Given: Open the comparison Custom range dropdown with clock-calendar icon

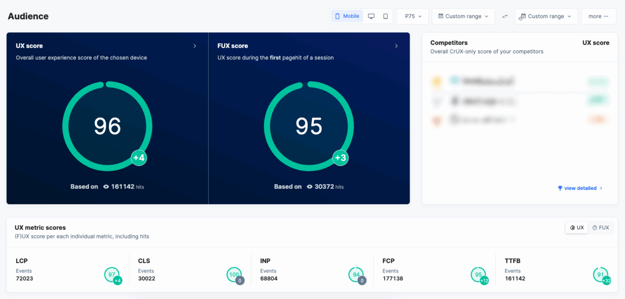Looking at the screenshot, I should point(546,16).
